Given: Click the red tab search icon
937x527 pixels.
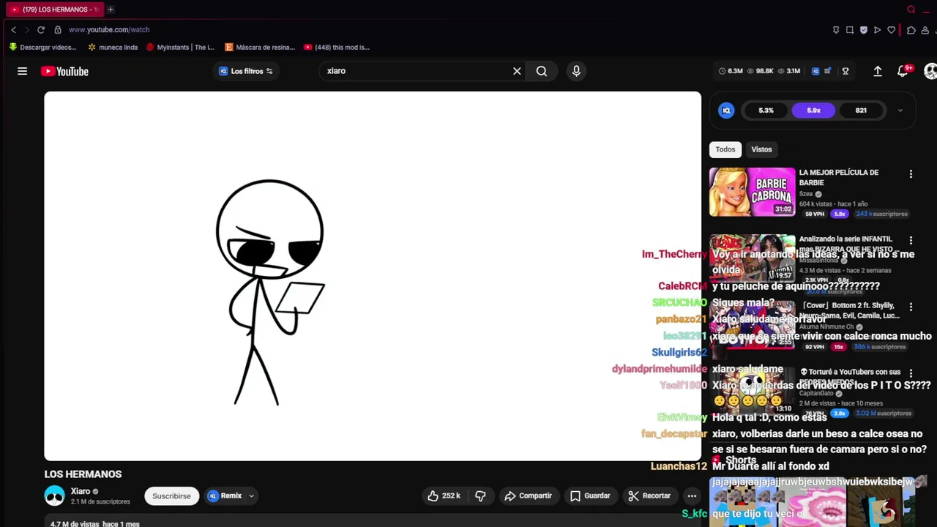Looking at the screenshot, I should pos(911,10).
